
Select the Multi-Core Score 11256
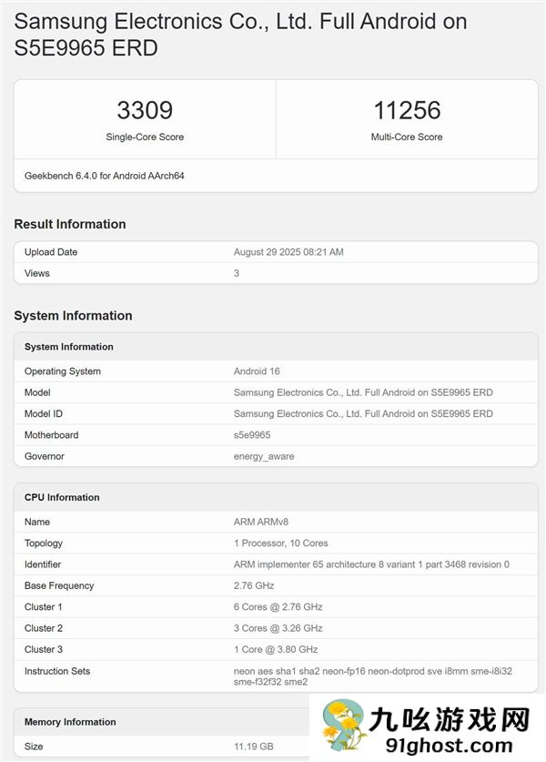[407, 109]
